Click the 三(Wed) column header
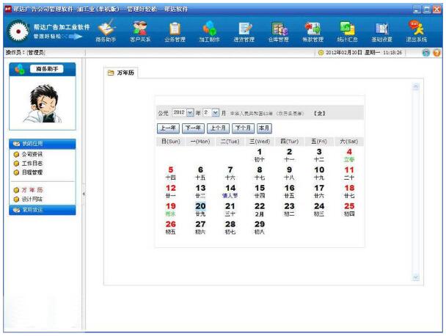The height and width of the screenshot is (336, 446). point(260,142)
